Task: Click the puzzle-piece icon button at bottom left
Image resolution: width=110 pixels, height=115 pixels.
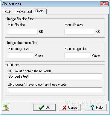Action: coord(6,107)
